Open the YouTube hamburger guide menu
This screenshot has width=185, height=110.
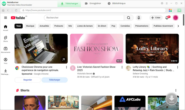coord(6,18)
